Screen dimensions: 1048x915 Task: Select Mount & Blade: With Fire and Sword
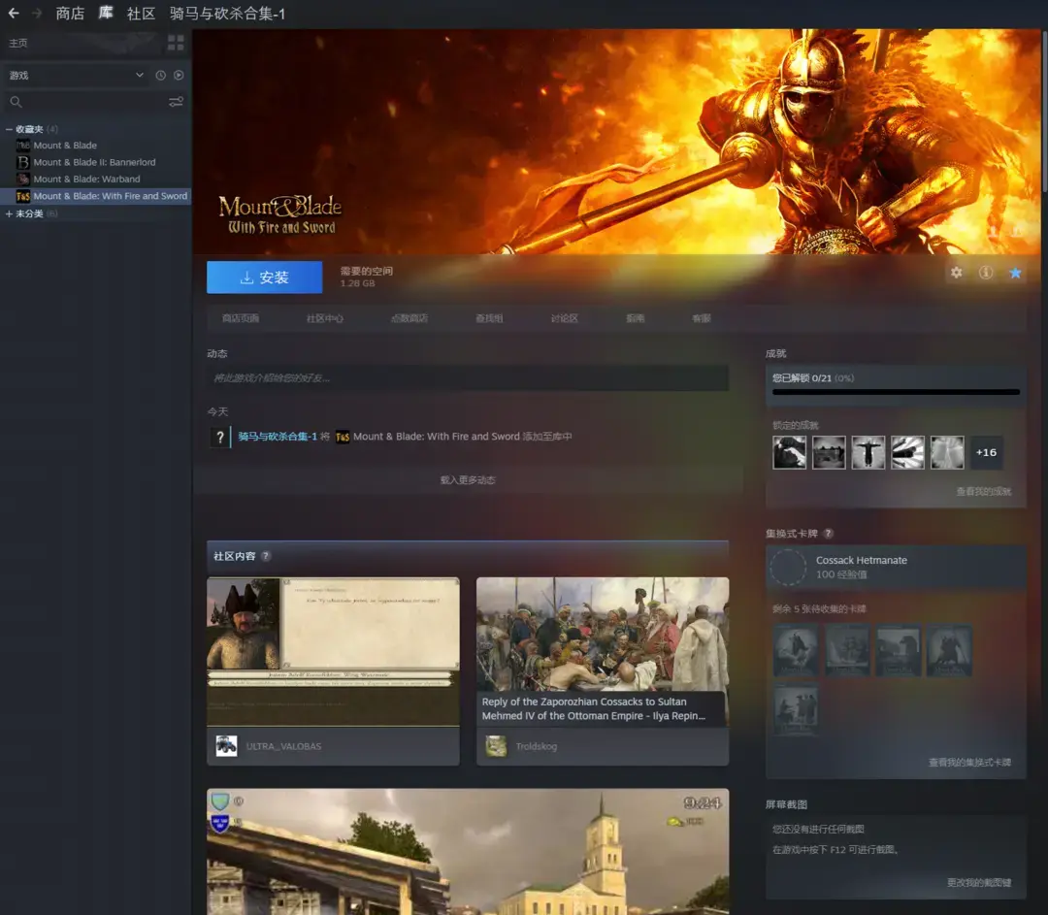coord(95,196)
